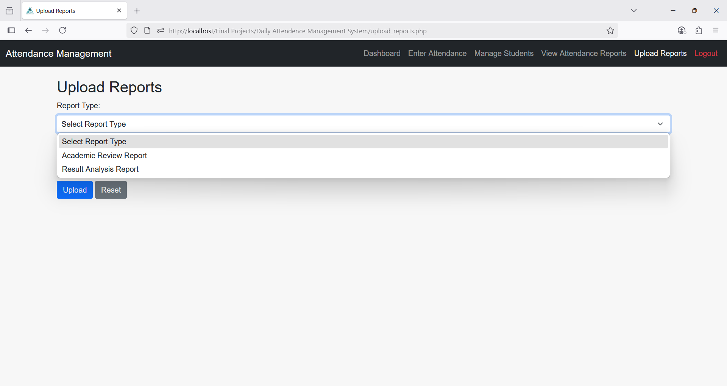Screen dimensions: 727x386
Task: Open the extensions puzzle icon
Action: coord(699,31)
